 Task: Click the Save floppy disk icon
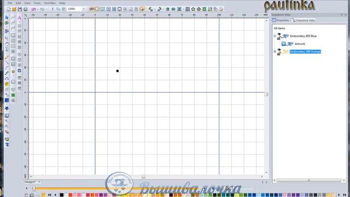point(20,9)
